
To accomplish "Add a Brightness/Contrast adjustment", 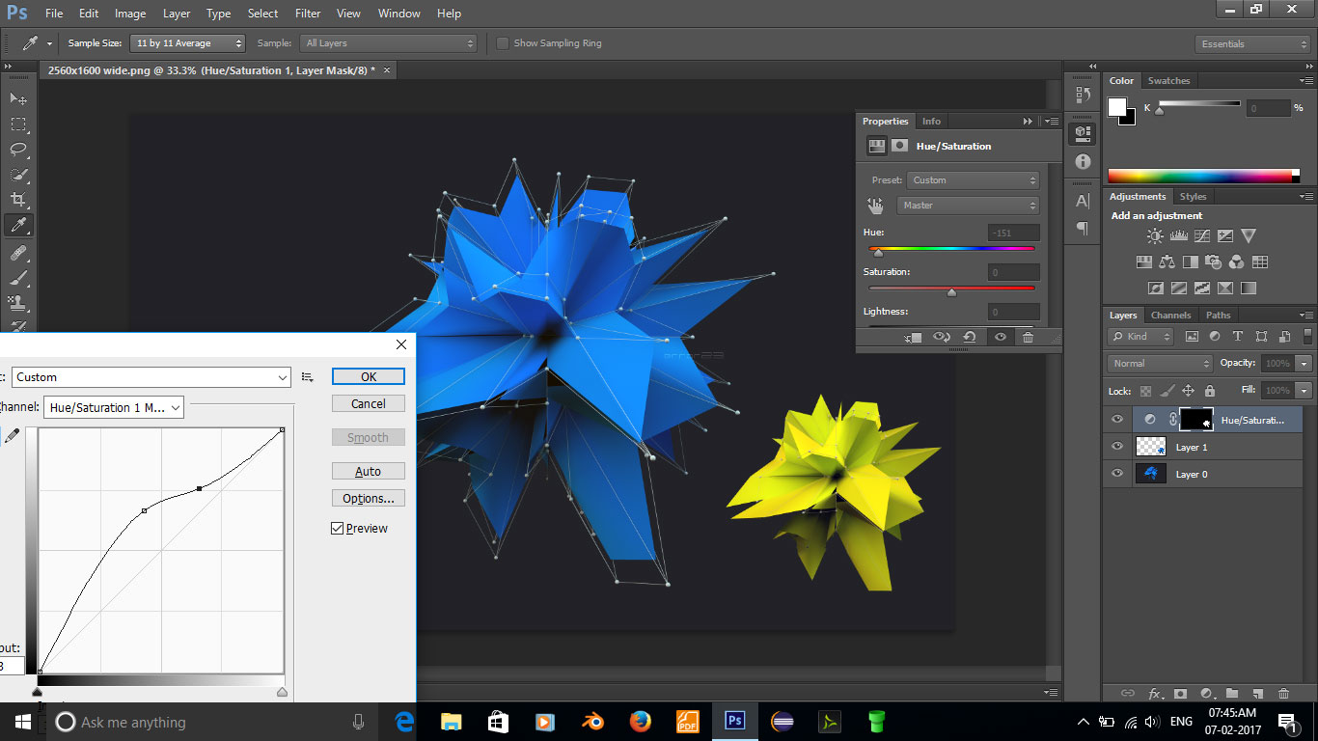I will (1155, 235).
